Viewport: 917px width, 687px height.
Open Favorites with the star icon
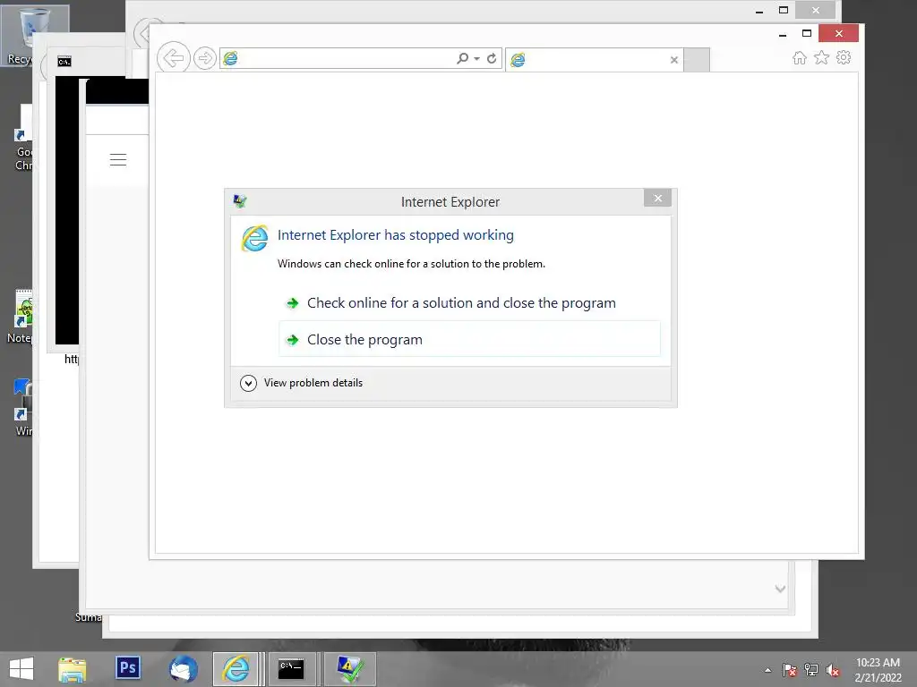(x=822, y=57)
